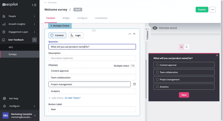Click the Add Choice link
Screen dimensions: 223x121
[x=58, y=98]
